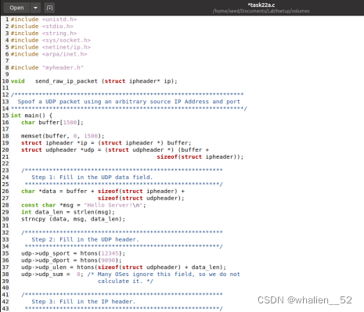The image size is (364, 312).
Task: Click 'calculate it. */' comment continuation
Action: pyautogui.click(x=125, y=281)
